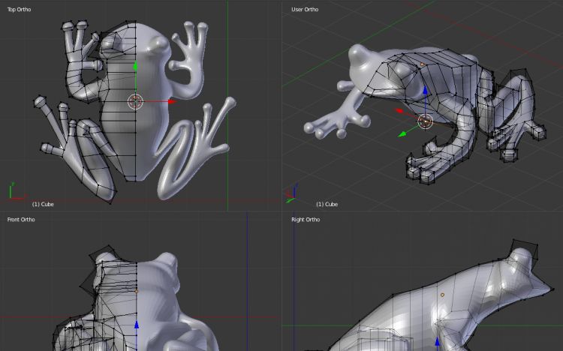Click the "(1) Cube" label in Top Ortho view
Viewport: 563px width, 351px height.
pyautogui.click(x=43, y=204)
